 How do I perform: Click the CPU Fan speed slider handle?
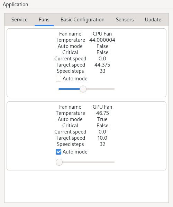click(83, 89)
